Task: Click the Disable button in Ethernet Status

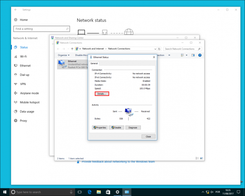Action: coord(116,127)
